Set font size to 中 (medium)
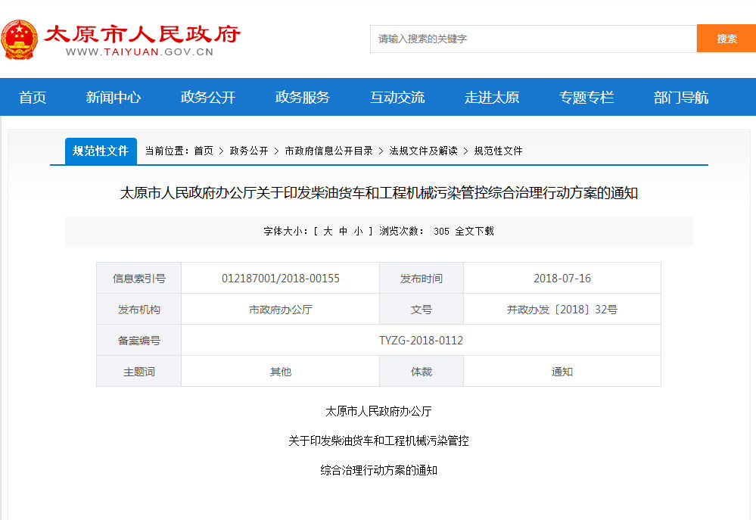 343,232
